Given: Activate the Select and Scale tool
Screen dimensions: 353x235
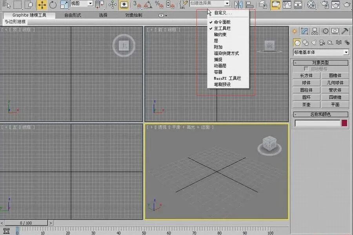Looking at the screenshot, I should [64, 5].
